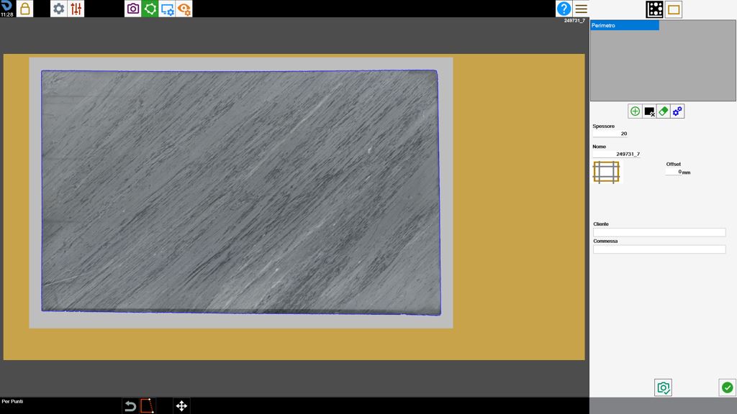Open help with the blue question mark
The image size is (737, 414).
coord(564,9)
